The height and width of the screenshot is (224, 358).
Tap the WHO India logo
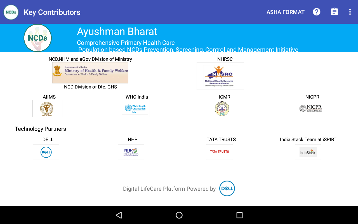pos(135,109)
